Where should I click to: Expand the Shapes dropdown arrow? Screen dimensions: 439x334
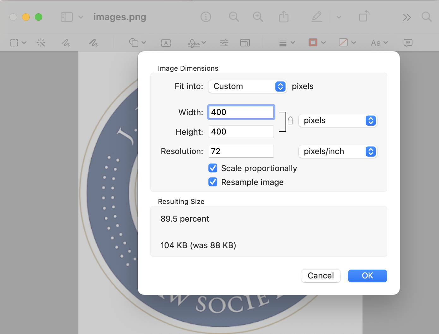click(x=144, y=43)
